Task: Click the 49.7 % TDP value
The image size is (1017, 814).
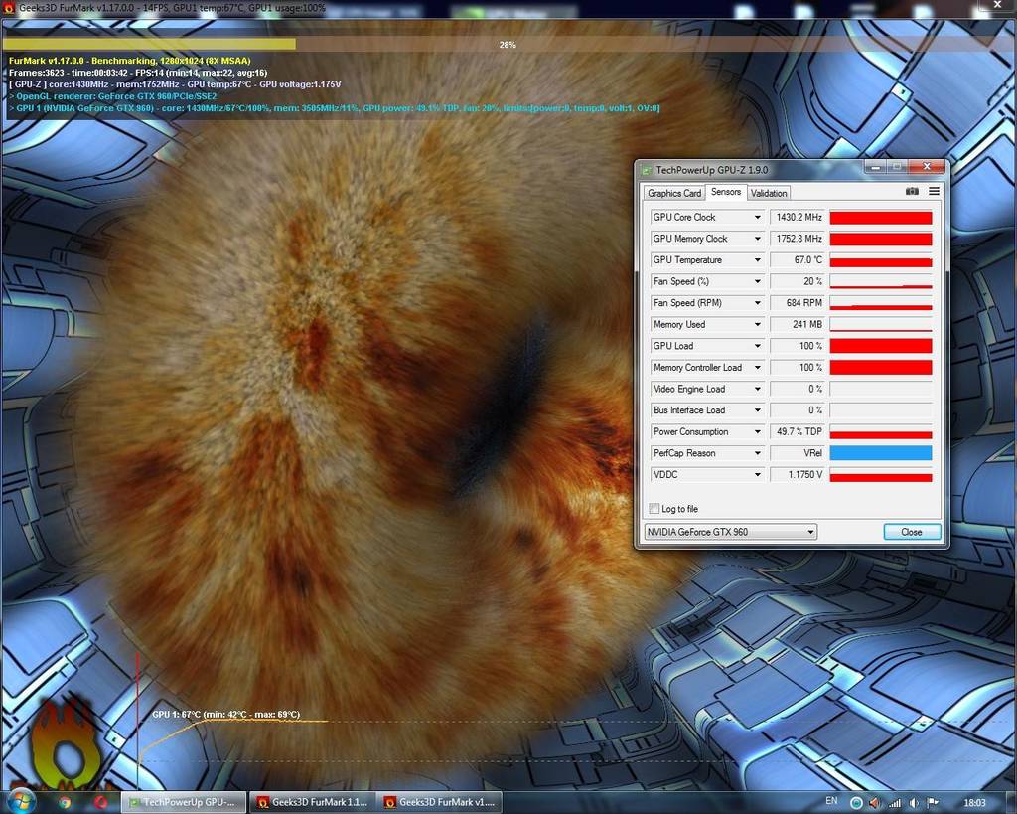Action: point(797,431)
